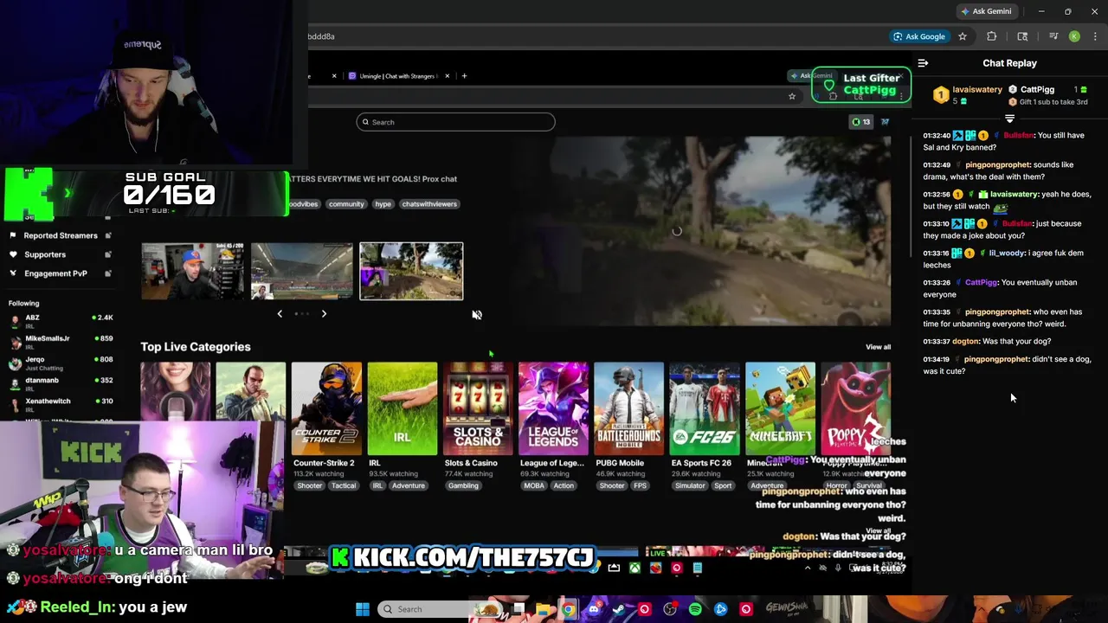The width and height of the screenshot is (1108, 623).
Task: Close the Umingle Chat with Strangers tab
Action: [447, 76]
